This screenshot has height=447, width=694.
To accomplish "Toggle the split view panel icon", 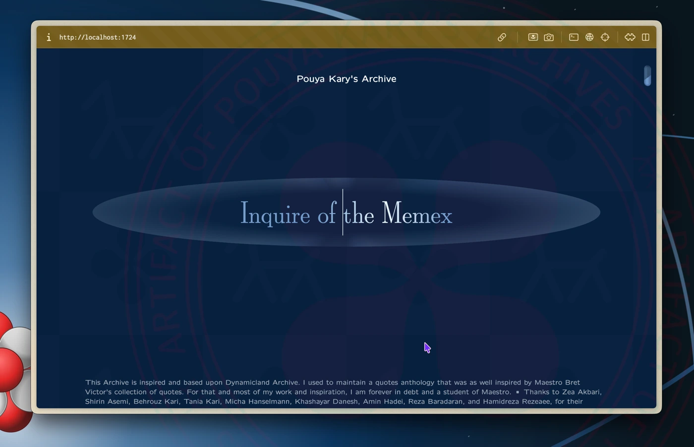I will 645,38.
